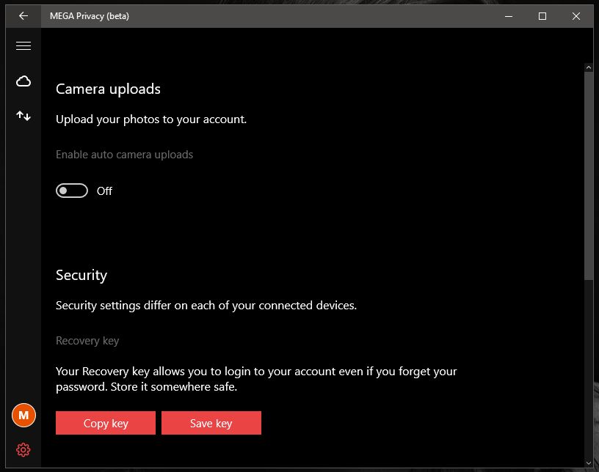Enable auto camera uploads toggle
Screen dimensions: 599x472
72,191
